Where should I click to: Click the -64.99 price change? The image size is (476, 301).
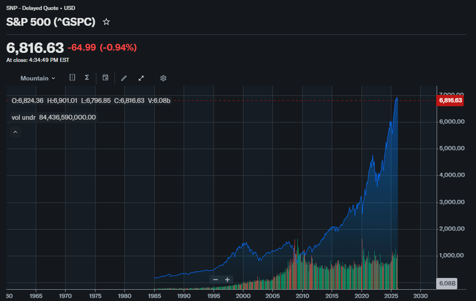pyautogui.click(x=81, y=47)
